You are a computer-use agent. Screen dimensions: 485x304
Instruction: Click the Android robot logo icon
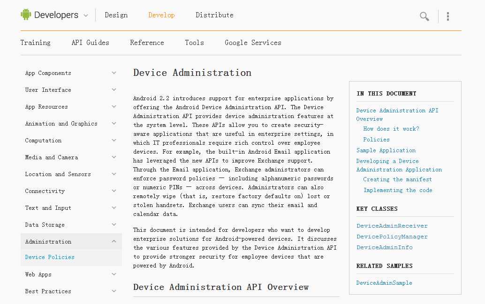[26, 15]
